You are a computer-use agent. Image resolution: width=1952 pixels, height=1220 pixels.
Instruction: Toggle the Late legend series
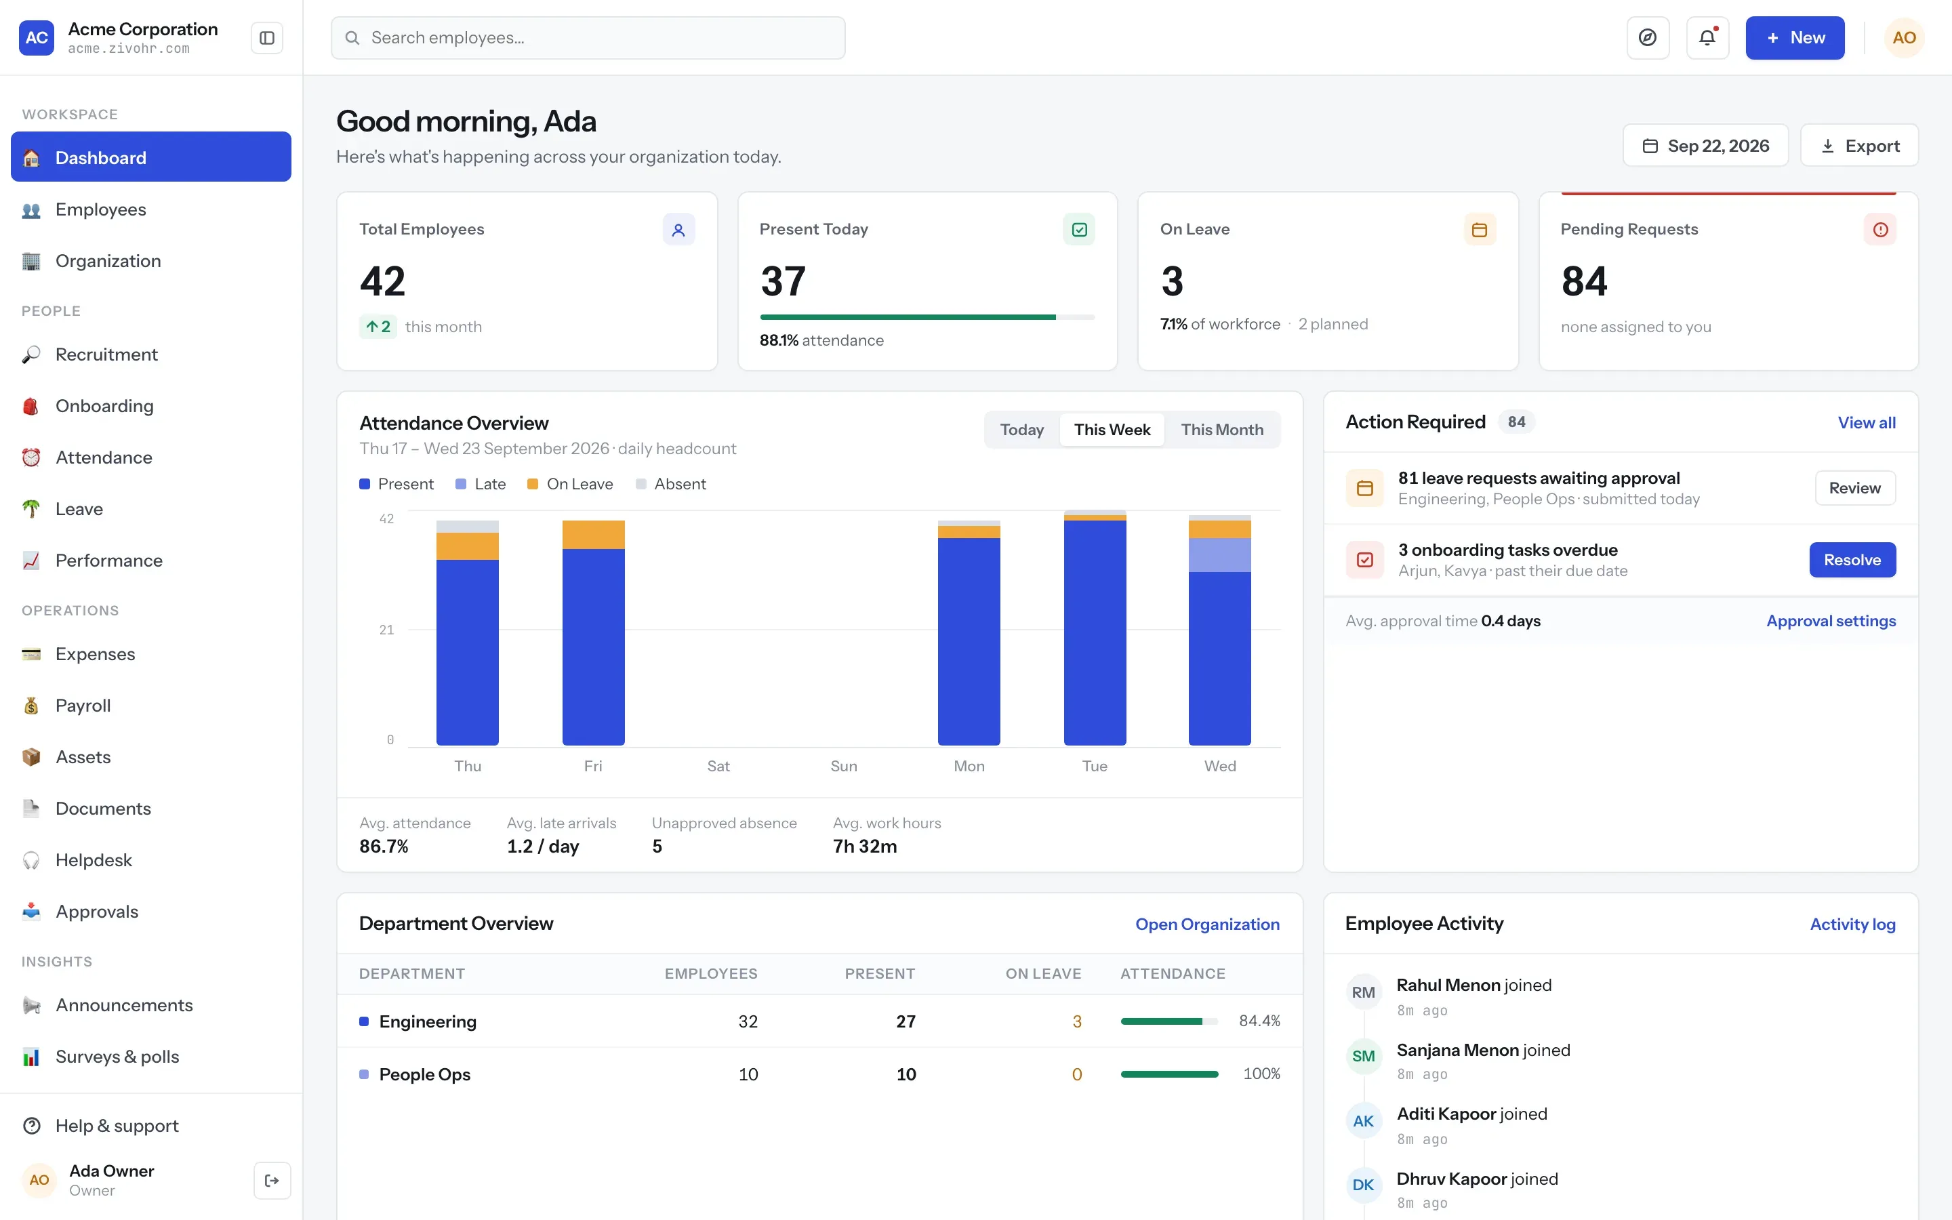tap(481, 484)
